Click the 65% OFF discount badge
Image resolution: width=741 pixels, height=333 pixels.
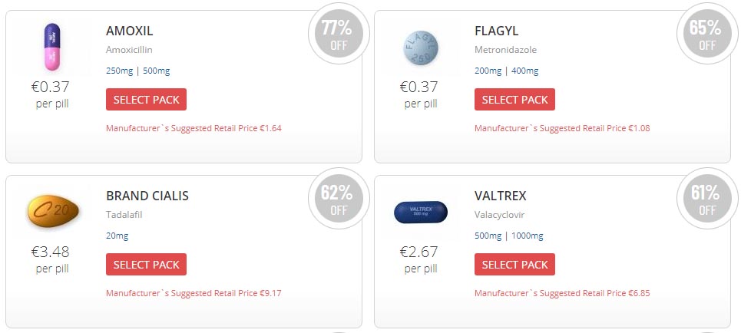pyautogui.click(x=707, y=34)
